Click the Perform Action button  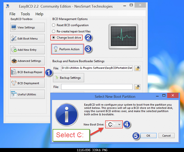(x=67, y=49)
